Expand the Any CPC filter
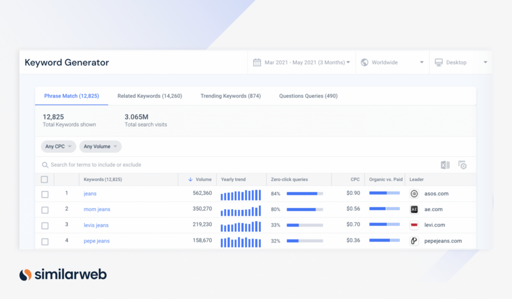The image size is (512, 299). coord(58,146)
